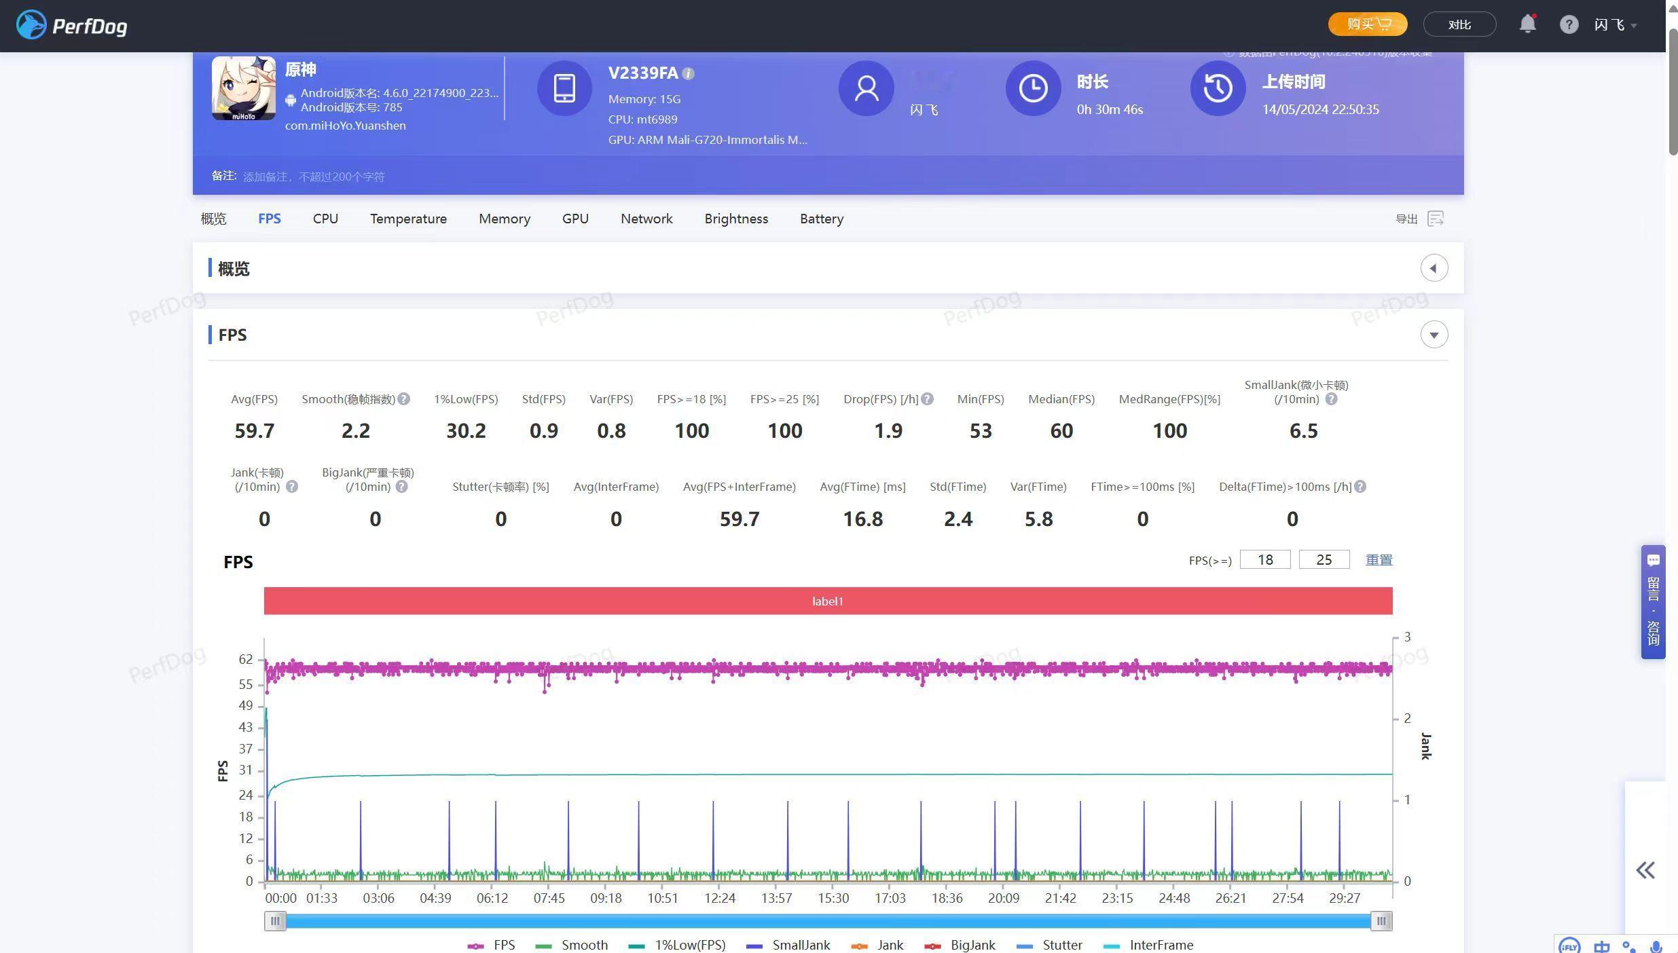Click Delta(FTime)>100ms help icon
This screenshot has width=1678, height=953.
pos(1360,487)
